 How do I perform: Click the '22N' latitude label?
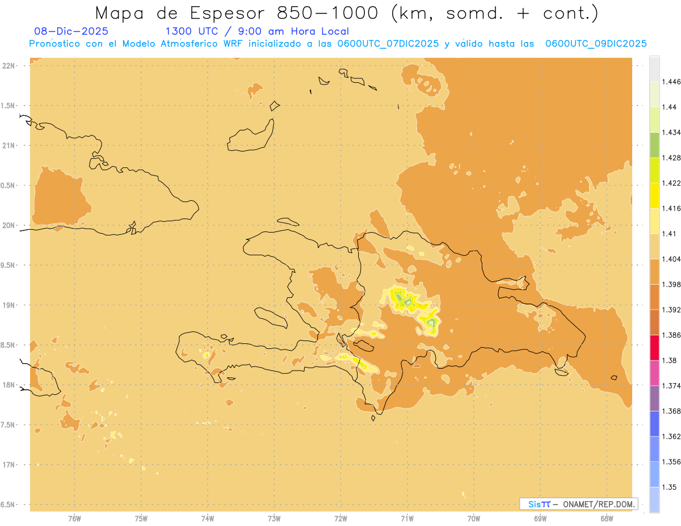[8, 66]
